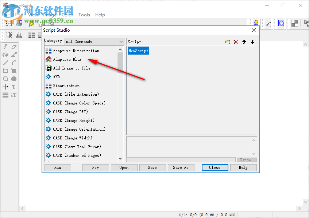Select the text T tool
Screen dimensions: 309x218
pos(14,87)
